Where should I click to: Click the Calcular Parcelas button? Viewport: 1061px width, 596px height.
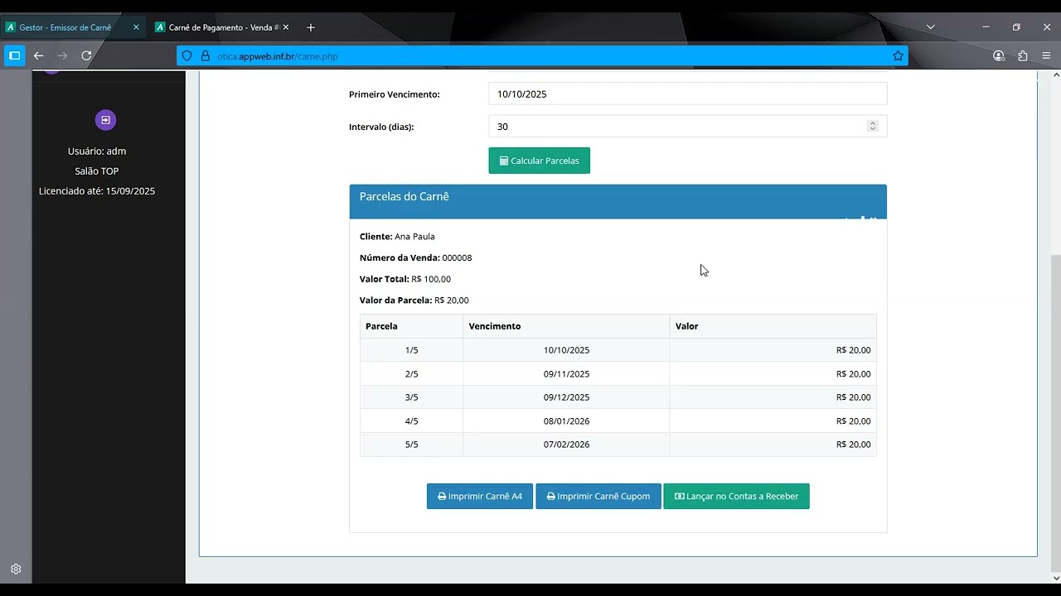(x=539, y=161)
